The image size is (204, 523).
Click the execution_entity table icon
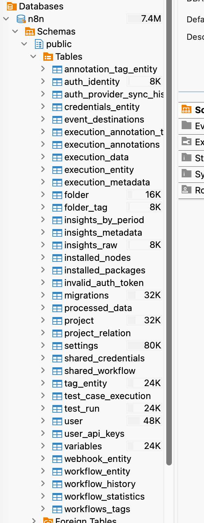tap(57, 170)
